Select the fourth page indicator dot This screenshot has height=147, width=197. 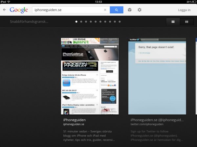(91, 22)
